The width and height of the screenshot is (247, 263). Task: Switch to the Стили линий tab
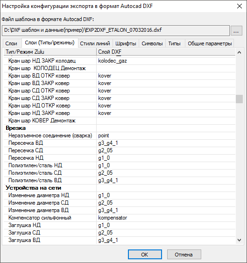[x=95, y=43]
